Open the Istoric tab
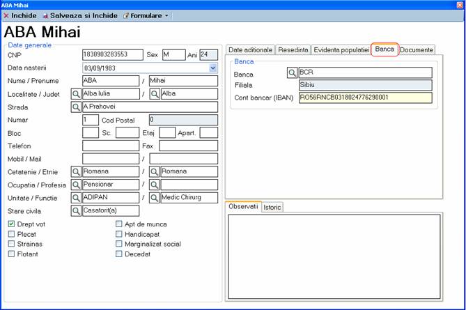 coord(272,208)
